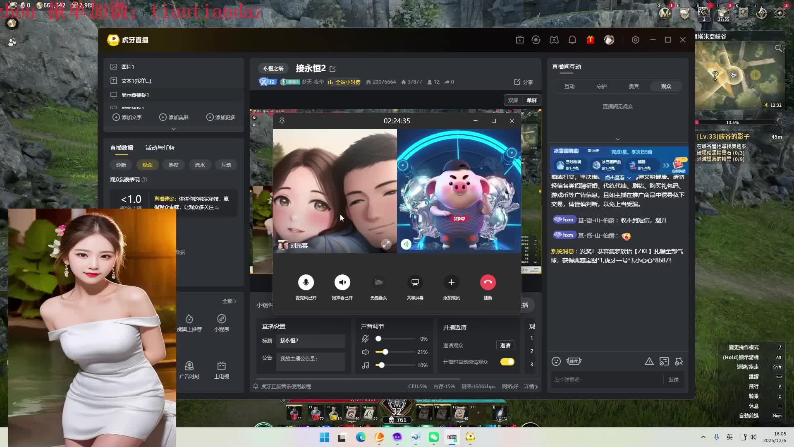The image size is (794, 447).
Task: Select the 守护 tab
Action: [602, 86]
